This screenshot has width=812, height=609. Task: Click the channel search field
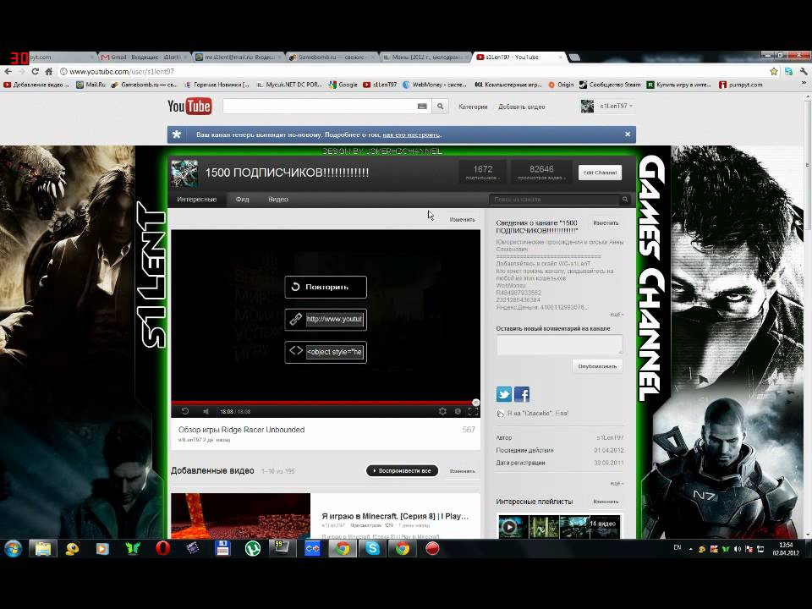pos(554,200)
